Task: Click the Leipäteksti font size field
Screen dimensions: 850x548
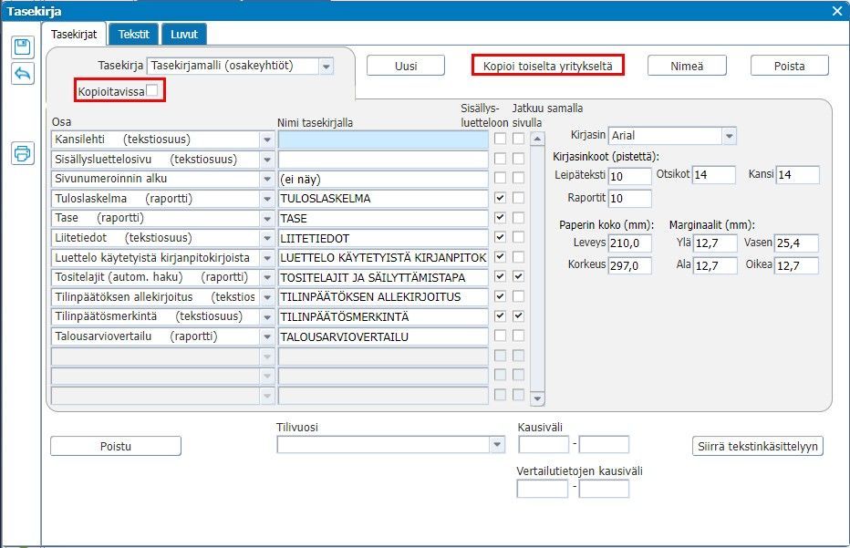Action: [x=629, y=175]
